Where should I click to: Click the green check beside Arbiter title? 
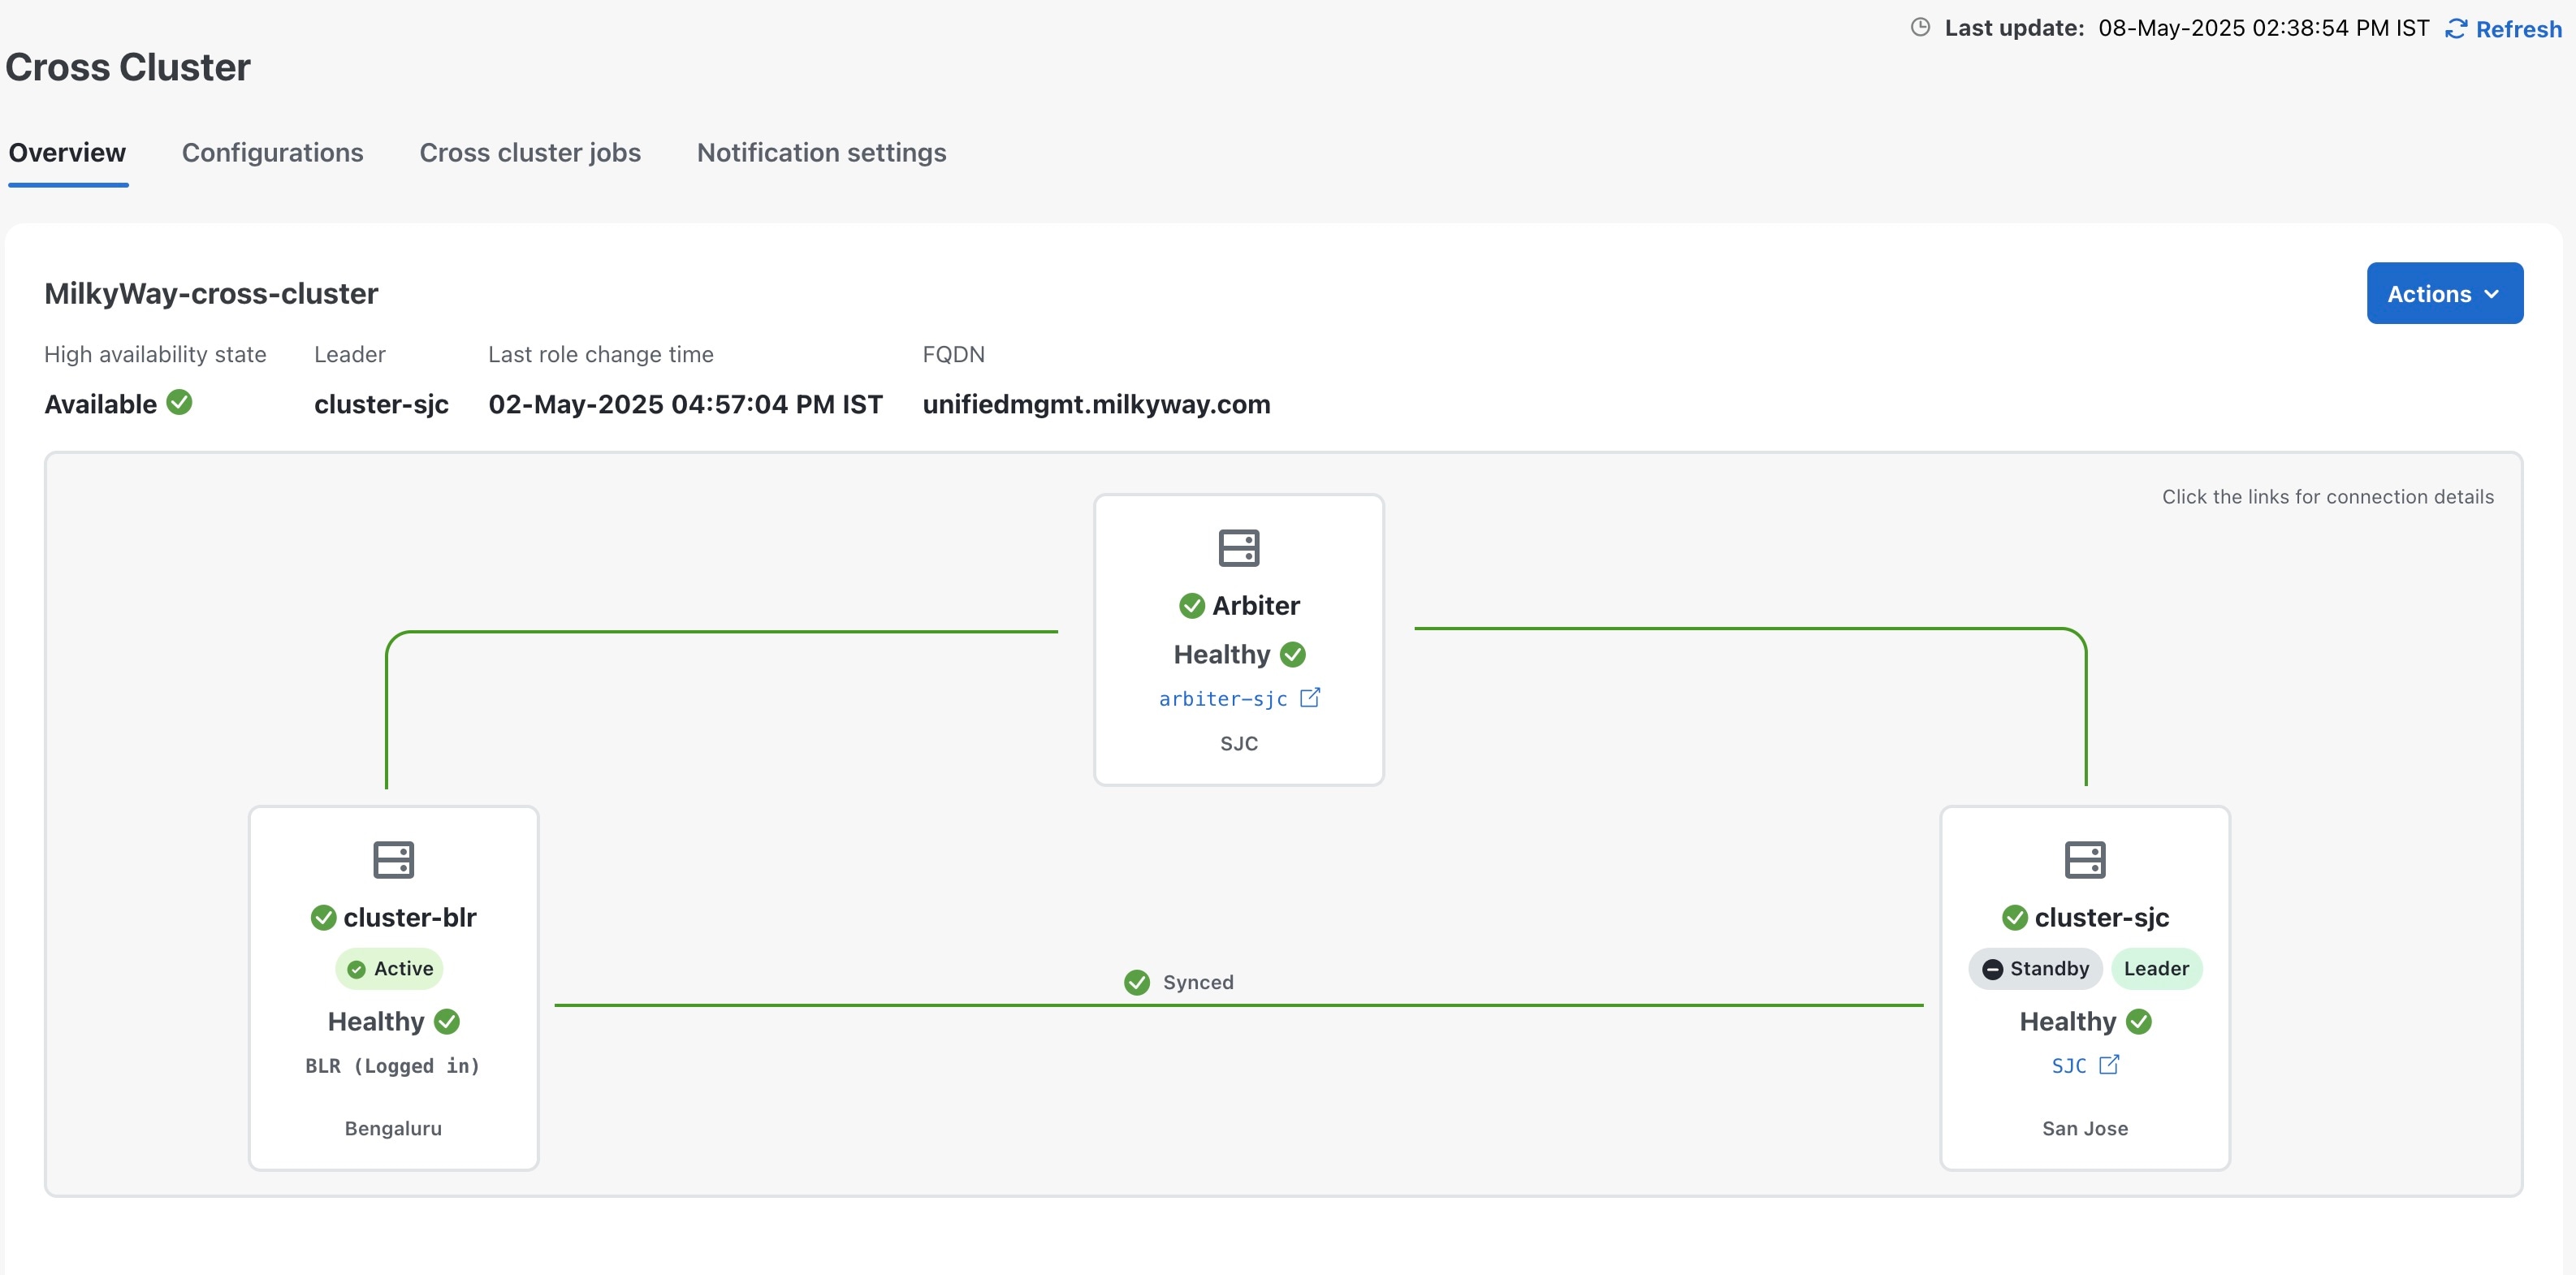(x=1192, y=605)
